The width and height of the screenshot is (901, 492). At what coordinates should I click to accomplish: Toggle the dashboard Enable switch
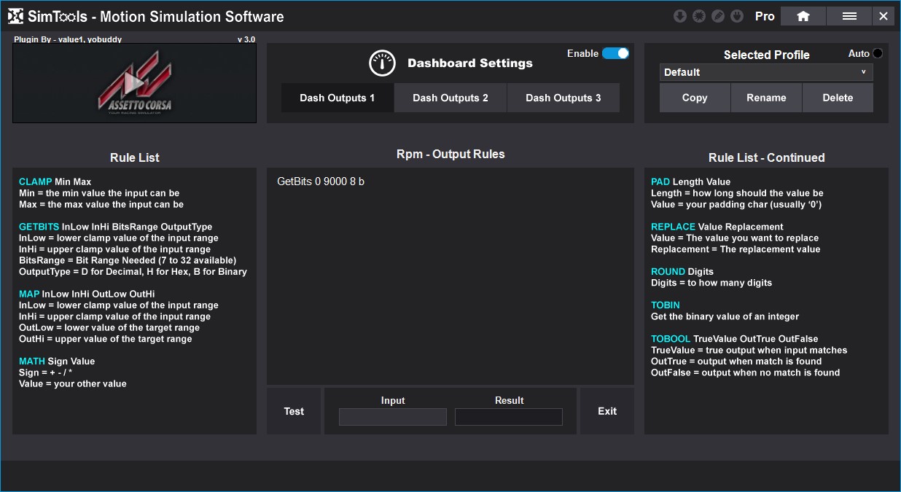point(615,53)
